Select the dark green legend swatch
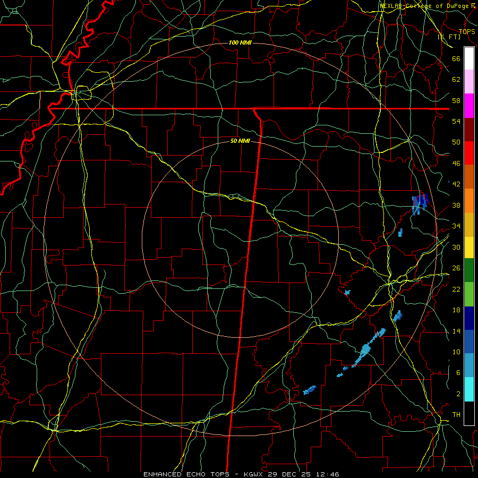The height and width of the screenshot is (478, 478). click(x=469, y=270)
